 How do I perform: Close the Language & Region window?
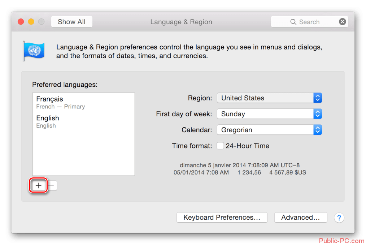(21, 22)
